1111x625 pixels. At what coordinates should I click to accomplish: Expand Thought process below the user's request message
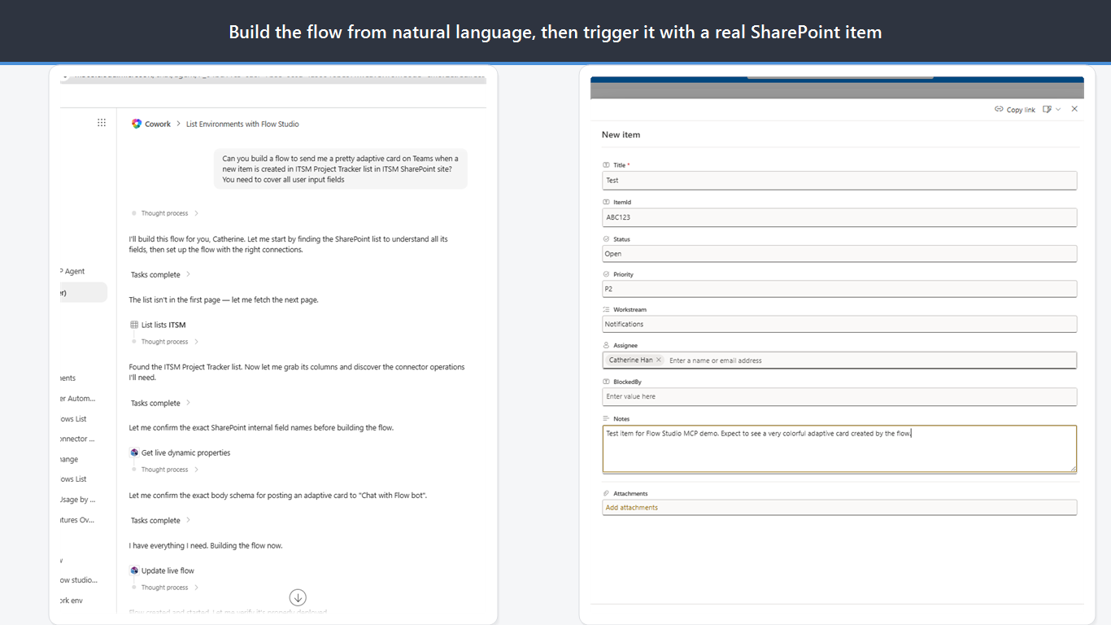click(x=169, y=213)
